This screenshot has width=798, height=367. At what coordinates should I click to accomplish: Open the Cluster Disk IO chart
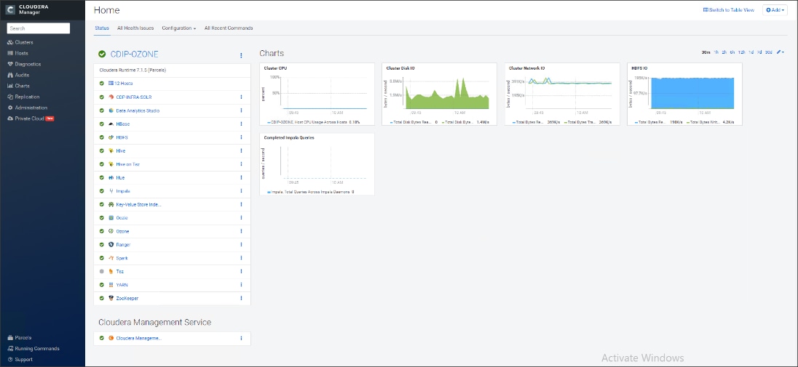[439, 94]
